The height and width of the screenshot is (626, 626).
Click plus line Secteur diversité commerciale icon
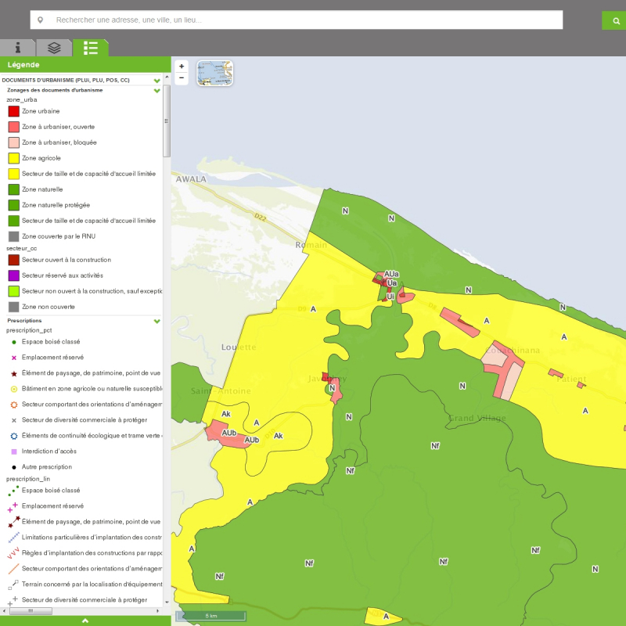pos(13,601)
